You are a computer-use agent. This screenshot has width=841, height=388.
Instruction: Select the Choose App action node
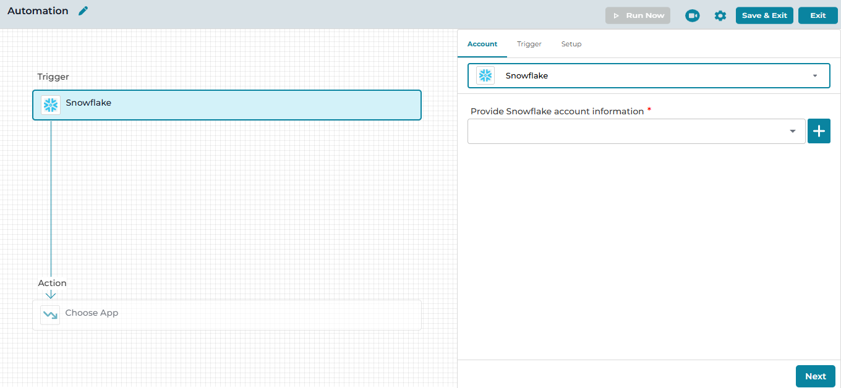click(x=227, y=315)
